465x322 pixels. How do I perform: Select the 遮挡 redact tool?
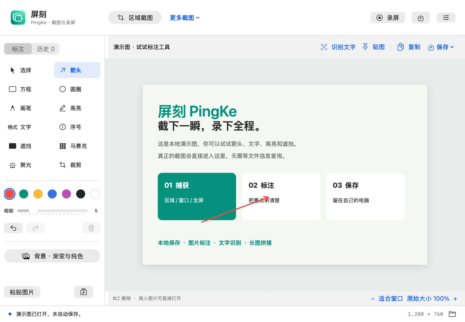[x=27, y=146]
